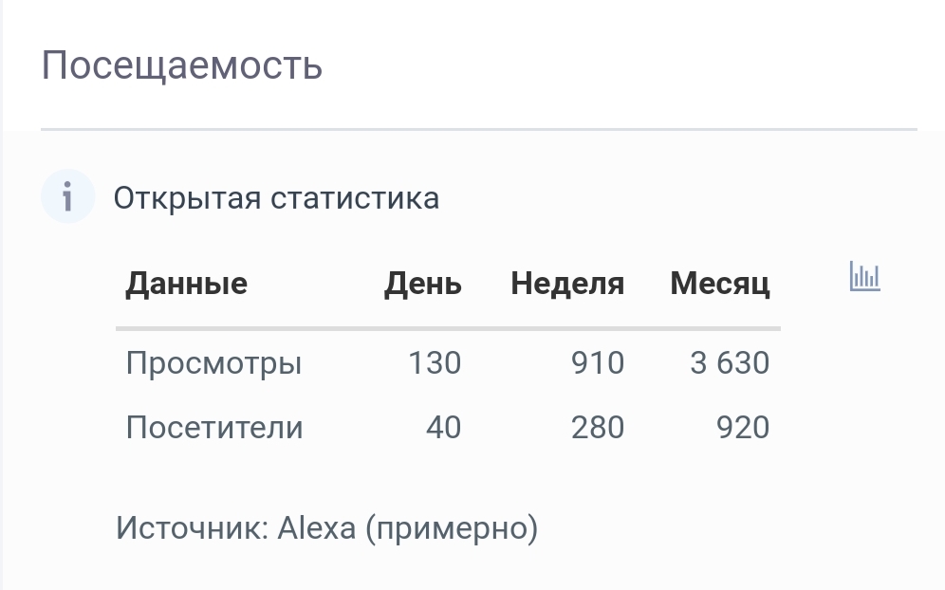Click the word Alexa in source line
The image size is (945, 590).
point(316,528)
